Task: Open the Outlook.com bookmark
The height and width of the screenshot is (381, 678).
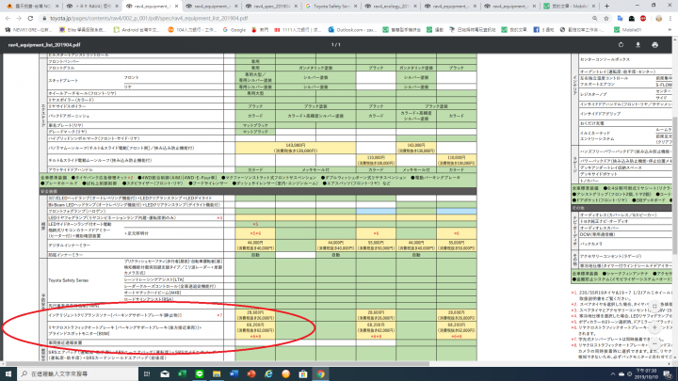Action: point(352,30)
